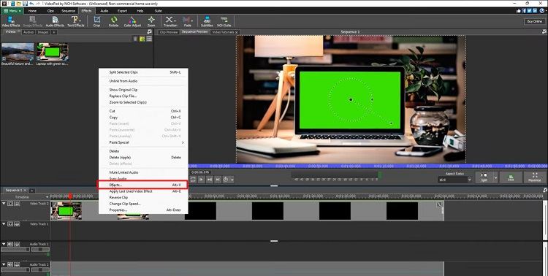Screen dimensions: 548x276
Task: Adjust the Audio Track 1 volume slider
Action: coord(15,250)
